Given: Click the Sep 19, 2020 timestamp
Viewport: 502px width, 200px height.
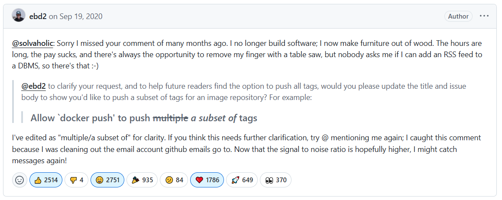Looking at the screenshot, I should click(81, 16).
